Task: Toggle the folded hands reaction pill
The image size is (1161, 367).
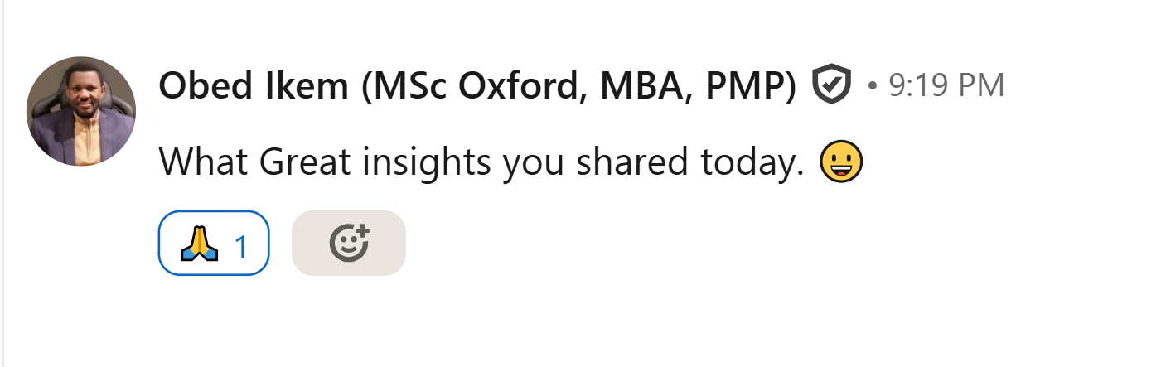Action: point(213,244)
